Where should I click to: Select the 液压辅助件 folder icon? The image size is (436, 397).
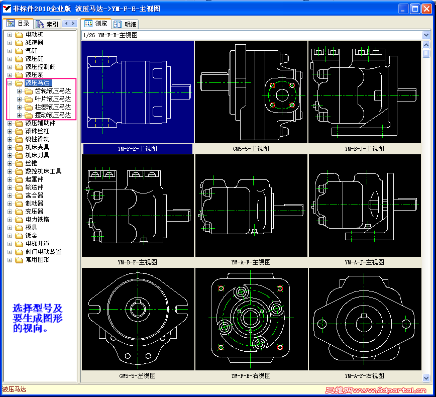tap(19, 123)
